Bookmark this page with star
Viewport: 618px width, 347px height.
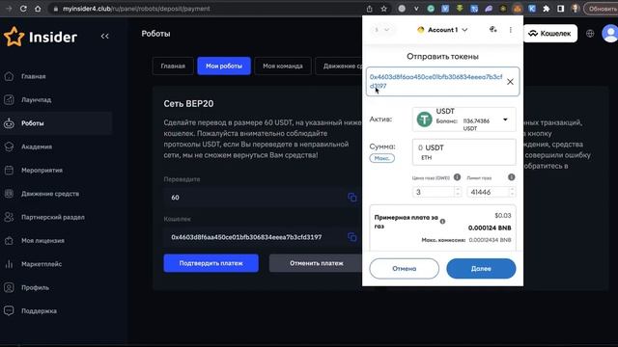(x=383, y=9)
